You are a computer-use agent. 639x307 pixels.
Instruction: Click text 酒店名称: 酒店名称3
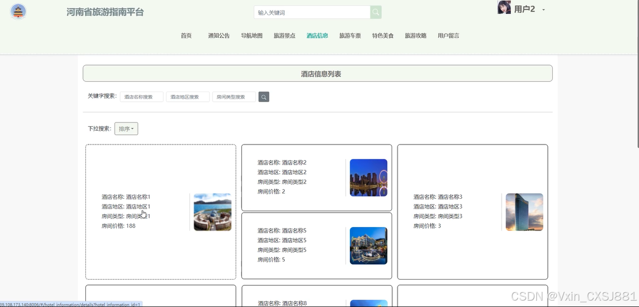coord(438,197)
